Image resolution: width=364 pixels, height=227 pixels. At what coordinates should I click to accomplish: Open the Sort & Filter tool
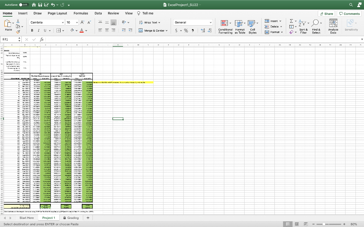(x=303, y=26)
